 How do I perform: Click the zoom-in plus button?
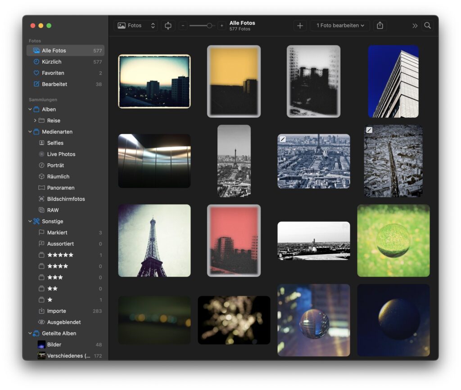pos(221,26)
